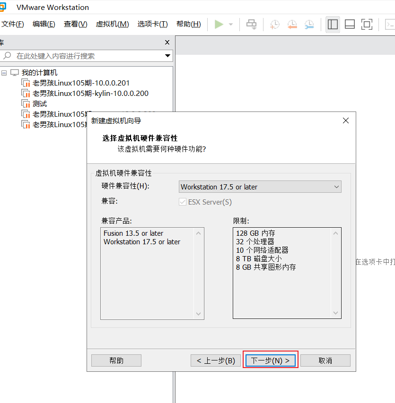The width and height of the screenshot is (395, 403).
Task: Click the 10 个网络适配器 limit entry
Action: [262, 250]
